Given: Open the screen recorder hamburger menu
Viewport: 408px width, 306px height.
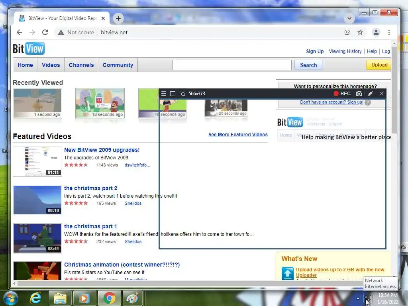Looking at the screenshot, I should tap(163, 93).
